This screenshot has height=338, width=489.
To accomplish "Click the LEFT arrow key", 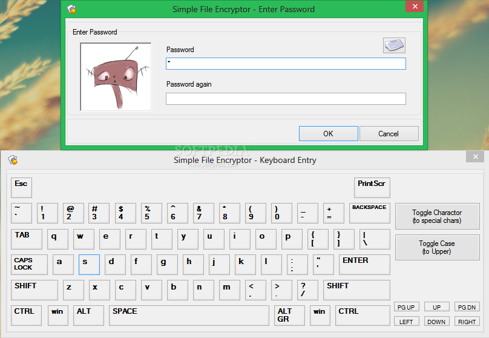I will tap(406, 321).
